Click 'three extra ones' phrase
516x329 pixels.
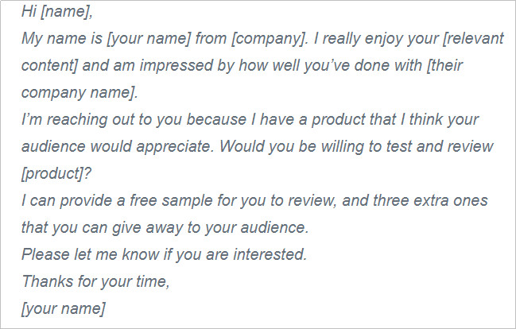[430, 200]
